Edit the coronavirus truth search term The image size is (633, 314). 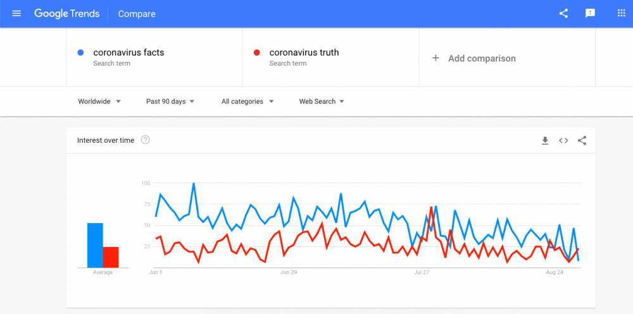304,52
